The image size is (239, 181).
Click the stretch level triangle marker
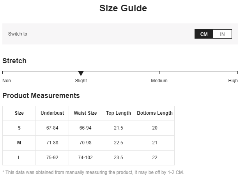click(x=81, y=73)
